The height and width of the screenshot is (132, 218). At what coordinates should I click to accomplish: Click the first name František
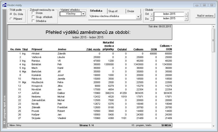[63, 107]
